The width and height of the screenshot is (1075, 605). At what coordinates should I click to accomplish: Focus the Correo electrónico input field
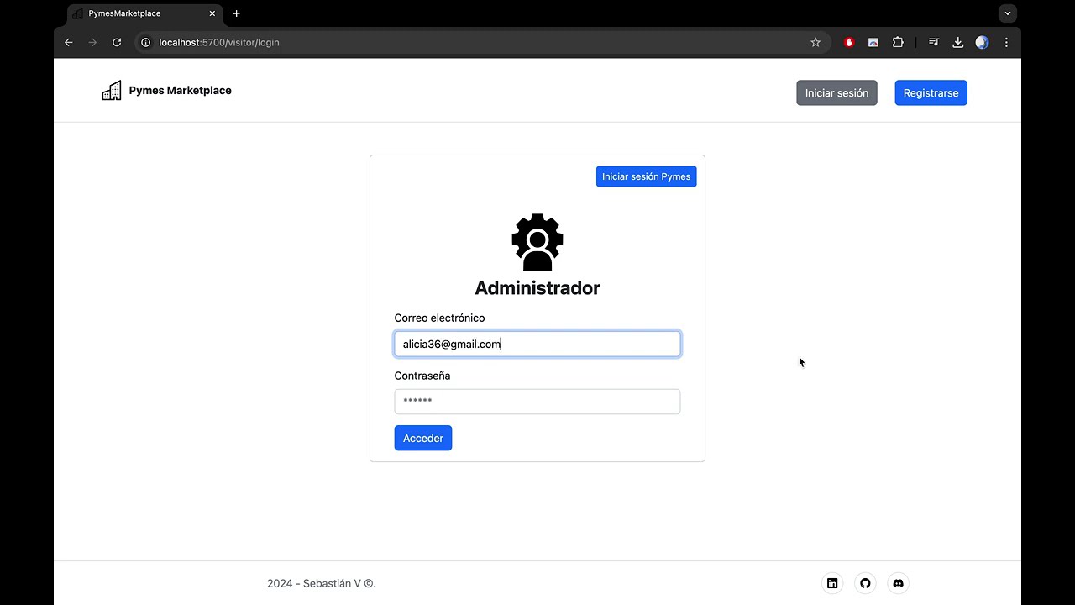[x=537, y=344]
